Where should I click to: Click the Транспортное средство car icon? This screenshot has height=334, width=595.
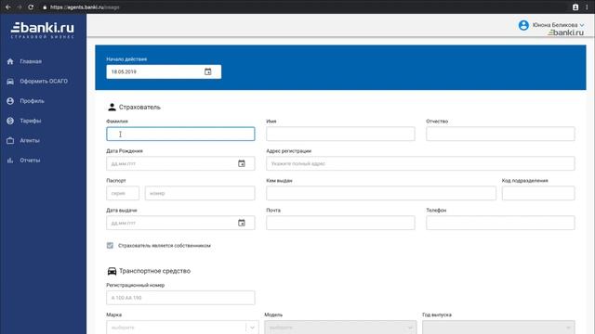(112, 271)
